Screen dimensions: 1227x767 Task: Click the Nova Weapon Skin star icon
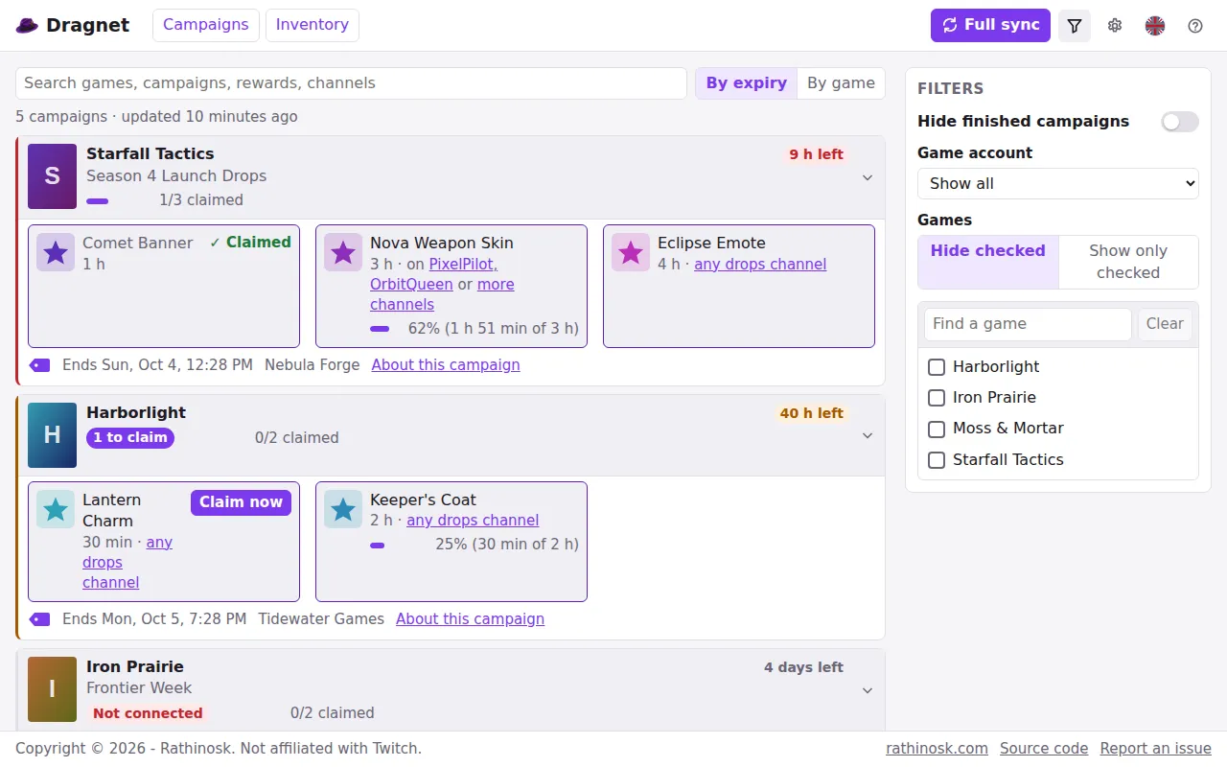pyautogui.click(x=343, y=252)
